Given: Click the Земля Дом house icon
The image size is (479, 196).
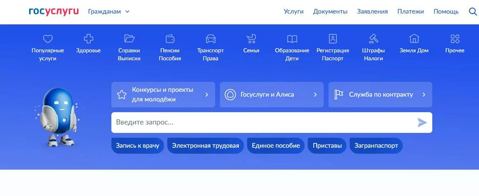Looking at the screenshot, I should pos(414,39).
